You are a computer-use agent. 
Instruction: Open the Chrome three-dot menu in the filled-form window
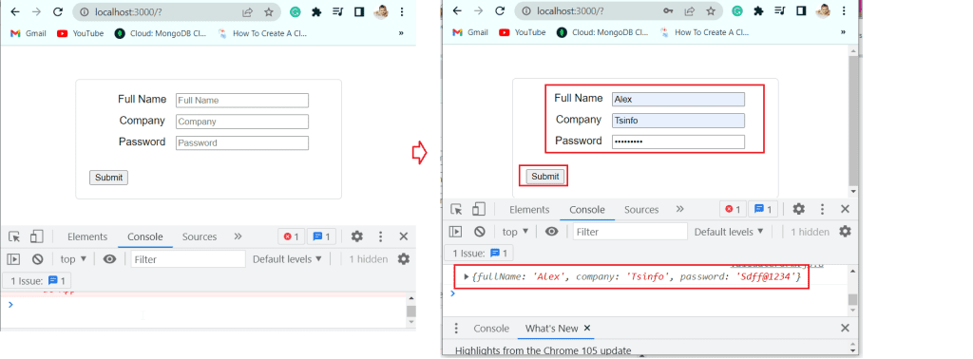[x=844, y=11]
